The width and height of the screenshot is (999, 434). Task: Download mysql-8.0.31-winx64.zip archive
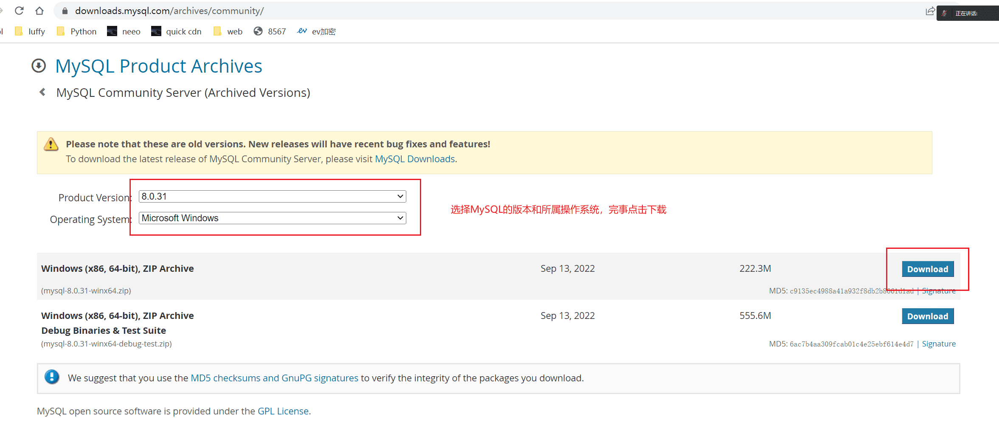928,269
